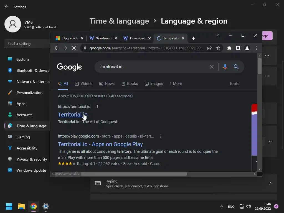Viewport: 284px width, 213px height.
Task: Clear the Google search box text
Action: pyautogui.click(x=211, y=67)
